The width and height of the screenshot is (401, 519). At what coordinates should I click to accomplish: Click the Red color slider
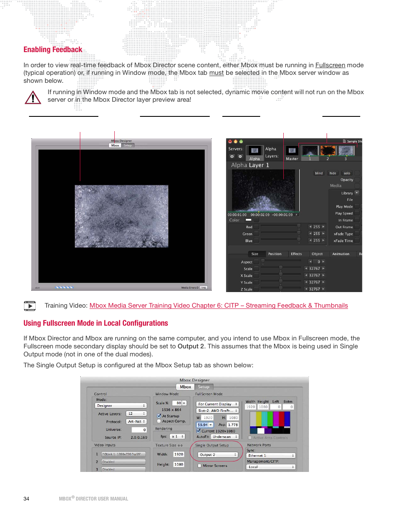[281, 227]
